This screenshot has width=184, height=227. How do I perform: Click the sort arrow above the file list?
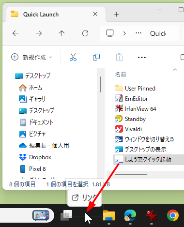[x=175, y=70]
